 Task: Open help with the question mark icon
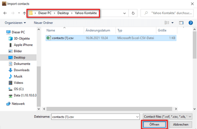pos(191,23)
